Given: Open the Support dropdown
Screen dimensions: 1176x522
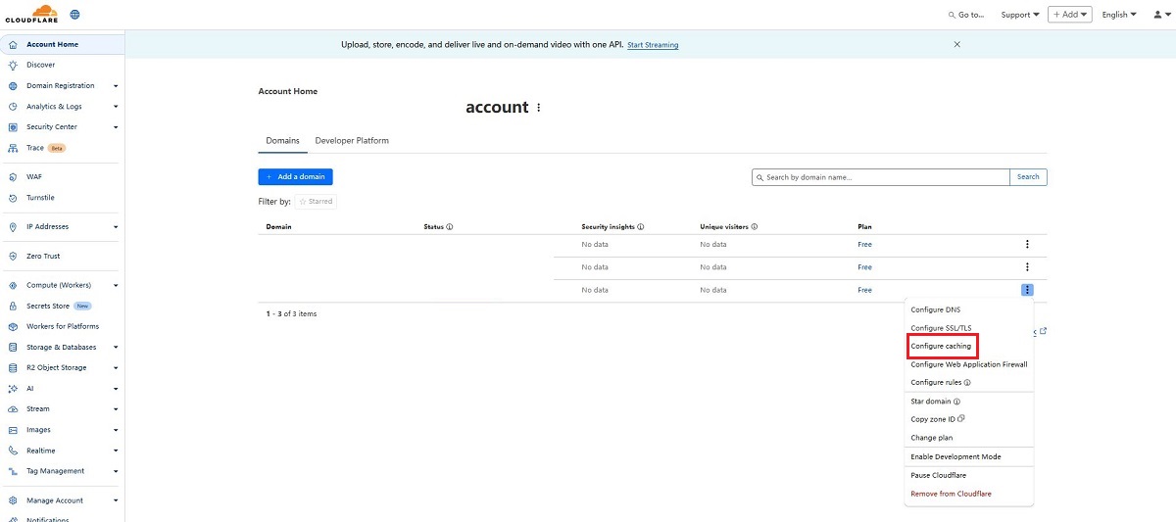Looking at the screenshot, I should 1020,15.
